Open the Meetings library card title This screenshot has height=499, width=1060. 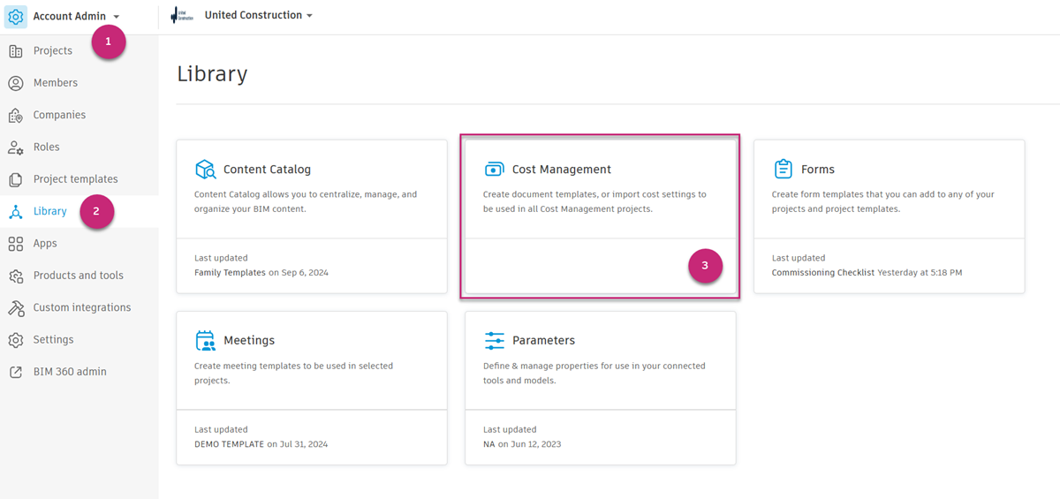coord(248,341)
